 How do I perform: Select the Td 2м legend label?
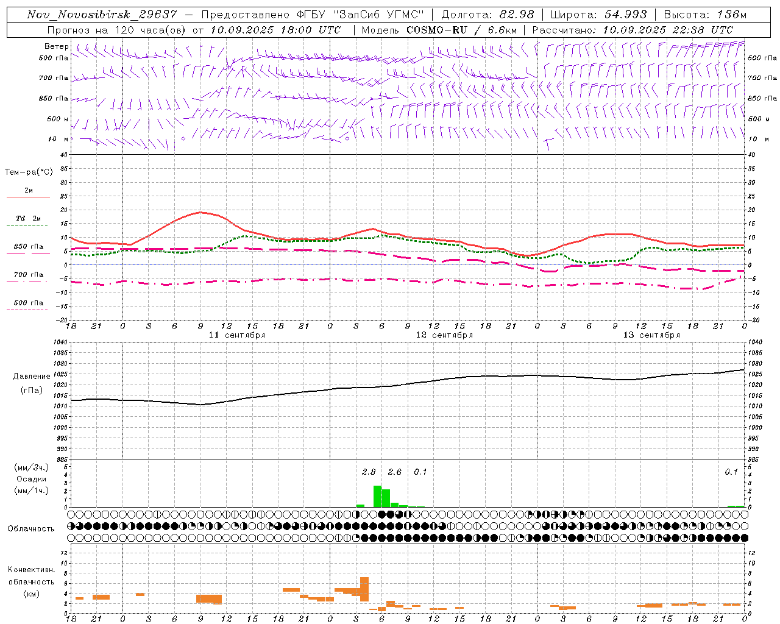29,218
